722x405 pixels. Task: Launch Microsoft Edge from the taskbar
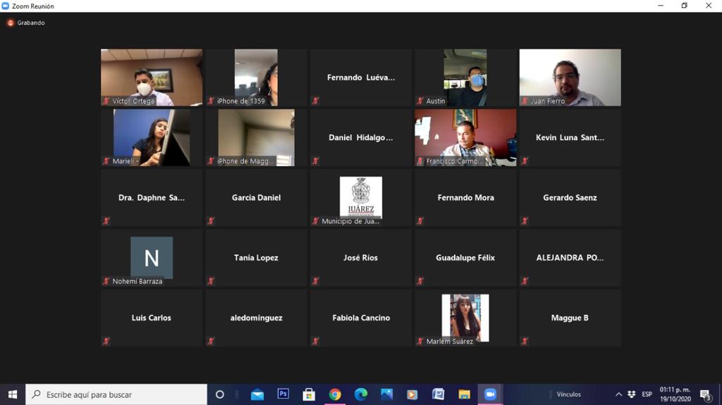point(361,394)
